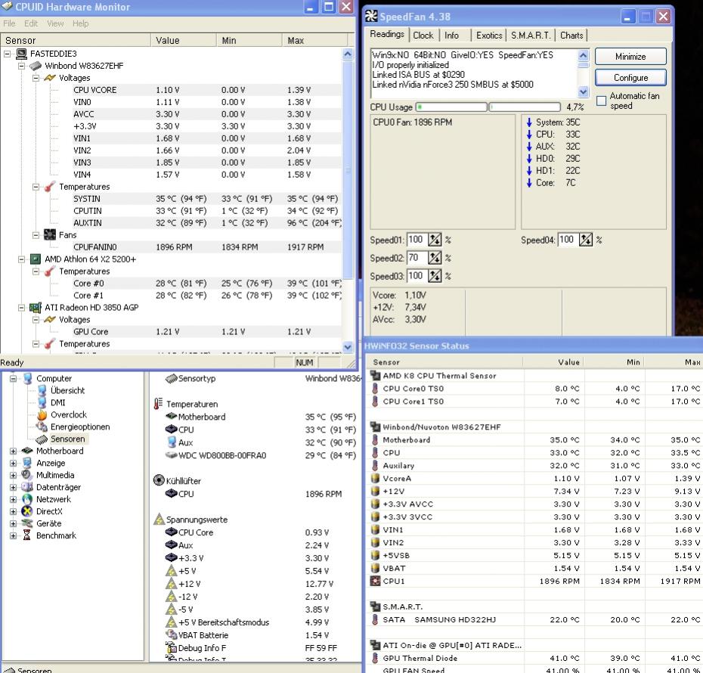Click the Anzeige monitor icon
Image resolution: width=703 pixels, height=673 pixels.
click(27, 463)
